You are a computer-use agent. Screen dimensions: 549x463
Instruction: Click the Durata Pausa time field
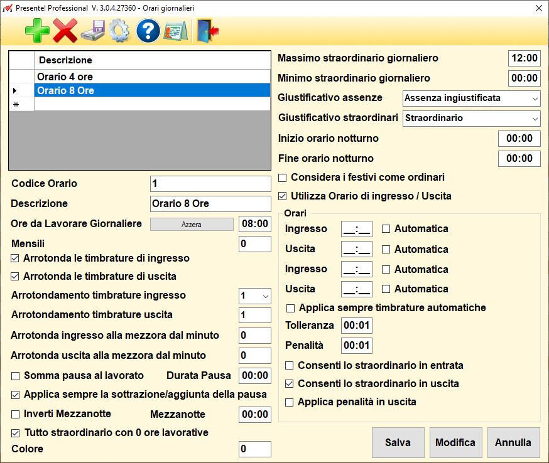point(254,376)
